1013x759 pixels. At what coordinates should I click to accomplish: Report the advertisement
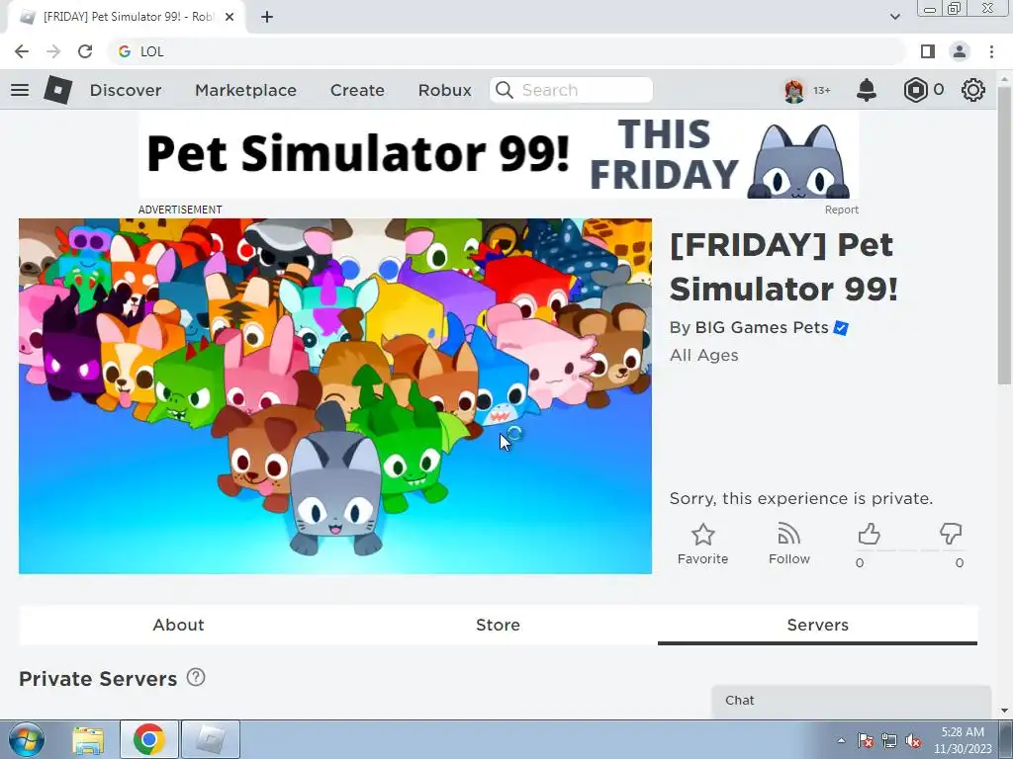(841, 210)
